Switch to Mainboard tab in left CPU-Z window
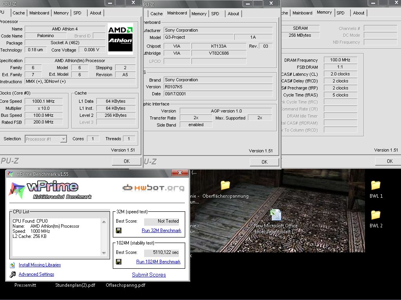 click(39, 13)
